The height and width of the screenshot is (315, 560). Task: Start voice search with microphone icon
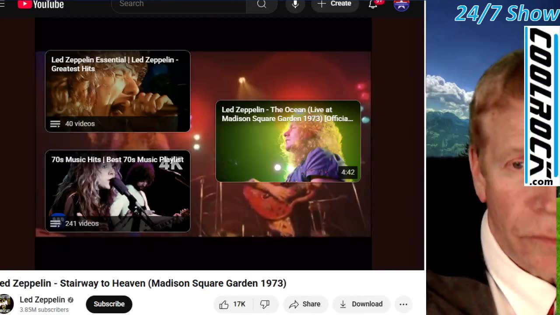tap(295, 4)
